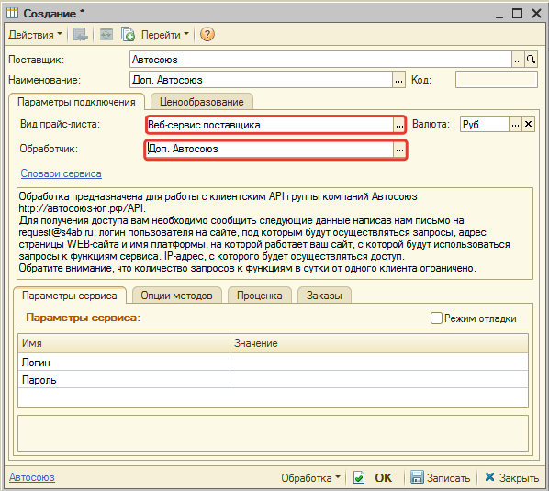Open the Опции методов tab
The height and width of the screenshot is (491, 549).
(x=177, y=296)
